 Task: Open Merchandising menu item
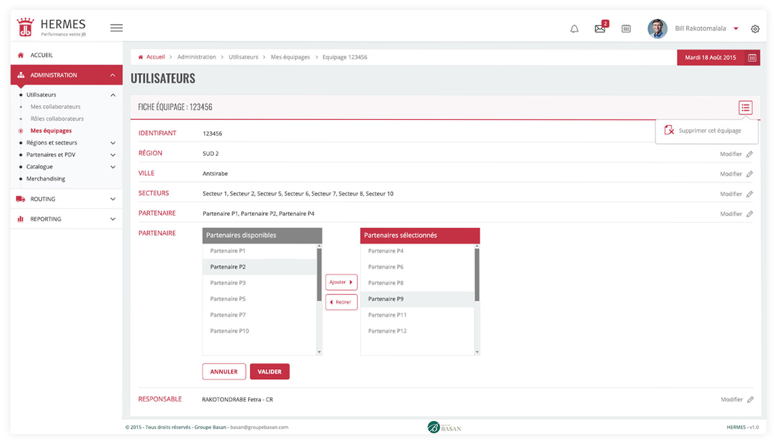coord(46,179)
